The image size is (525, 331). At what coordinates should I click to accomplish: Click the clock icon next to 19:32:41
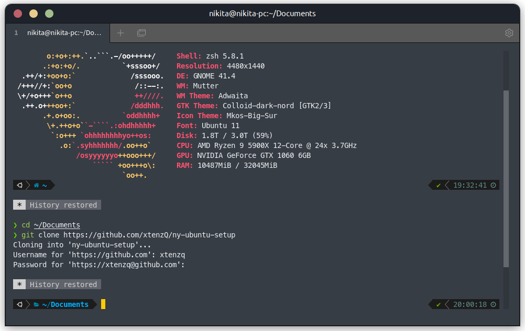tap(493, 185)
